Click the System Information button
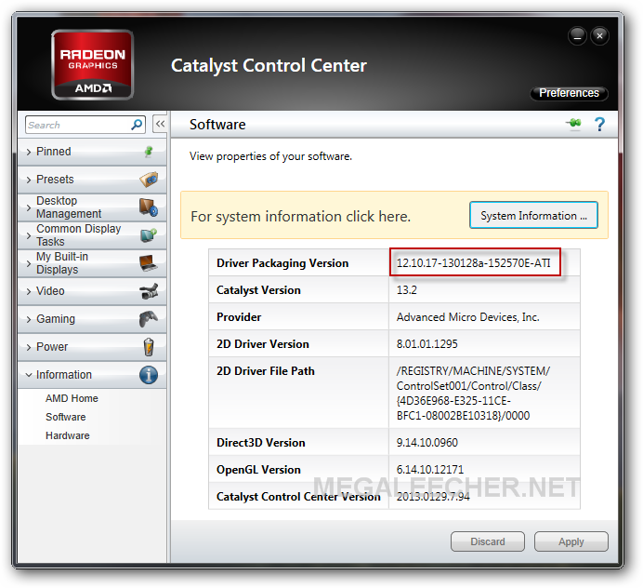 pos(533,215)
